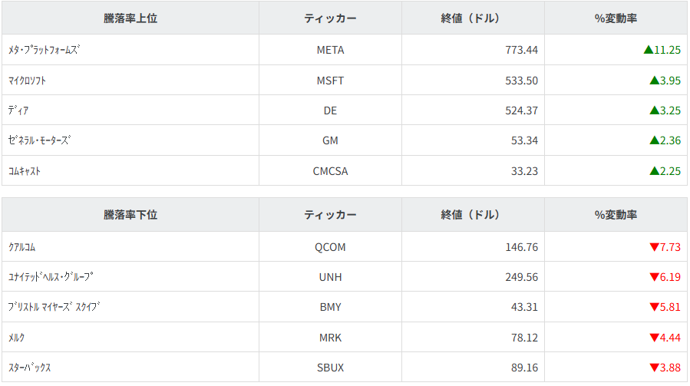Click the green up arrow beside 11.25
690x386 pixels.
tap(649, 50)
